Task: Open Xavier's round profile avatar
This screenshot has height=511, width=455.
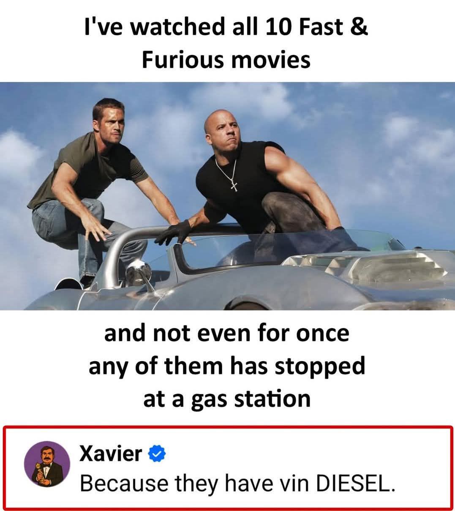Action: click(x=47, y=464)
